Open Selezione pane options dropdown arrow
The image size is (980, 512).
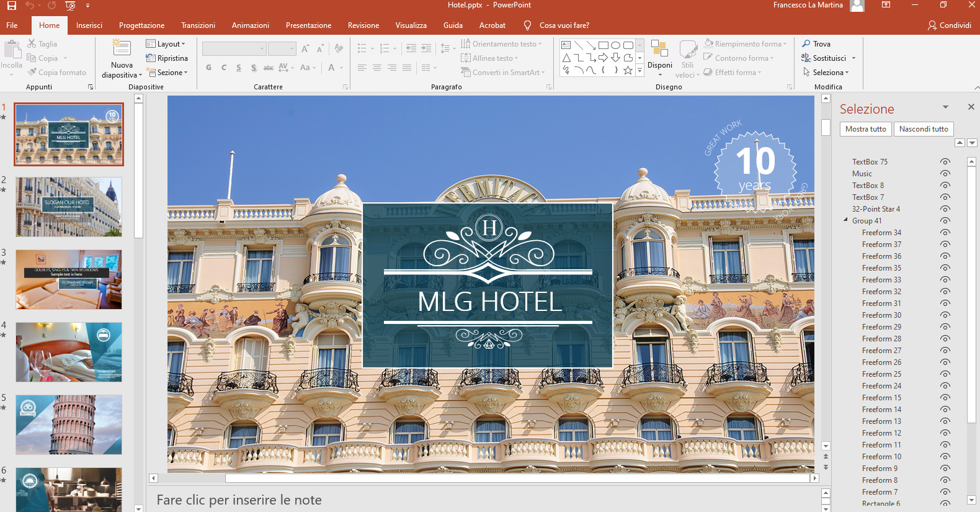point(945,107)
